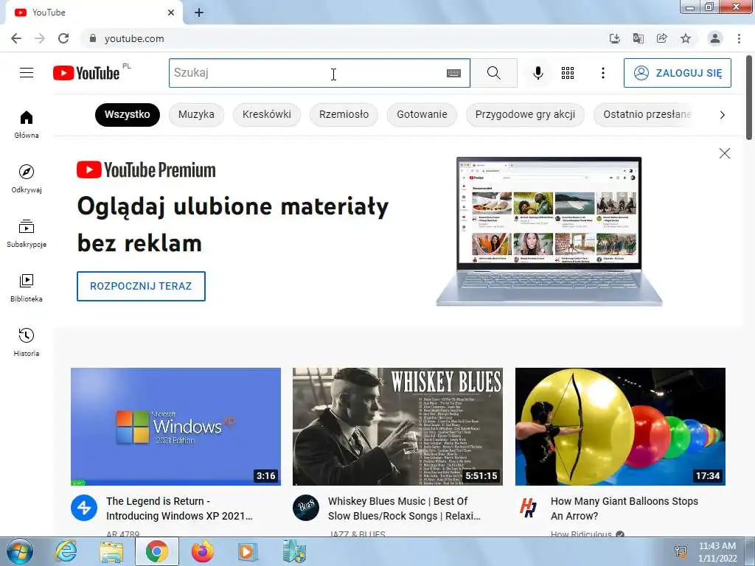Image resolution: width=755 pixels, height=566 pixels.
Task: Open the on-screen keyboard in search box
Action: [453, 73]
